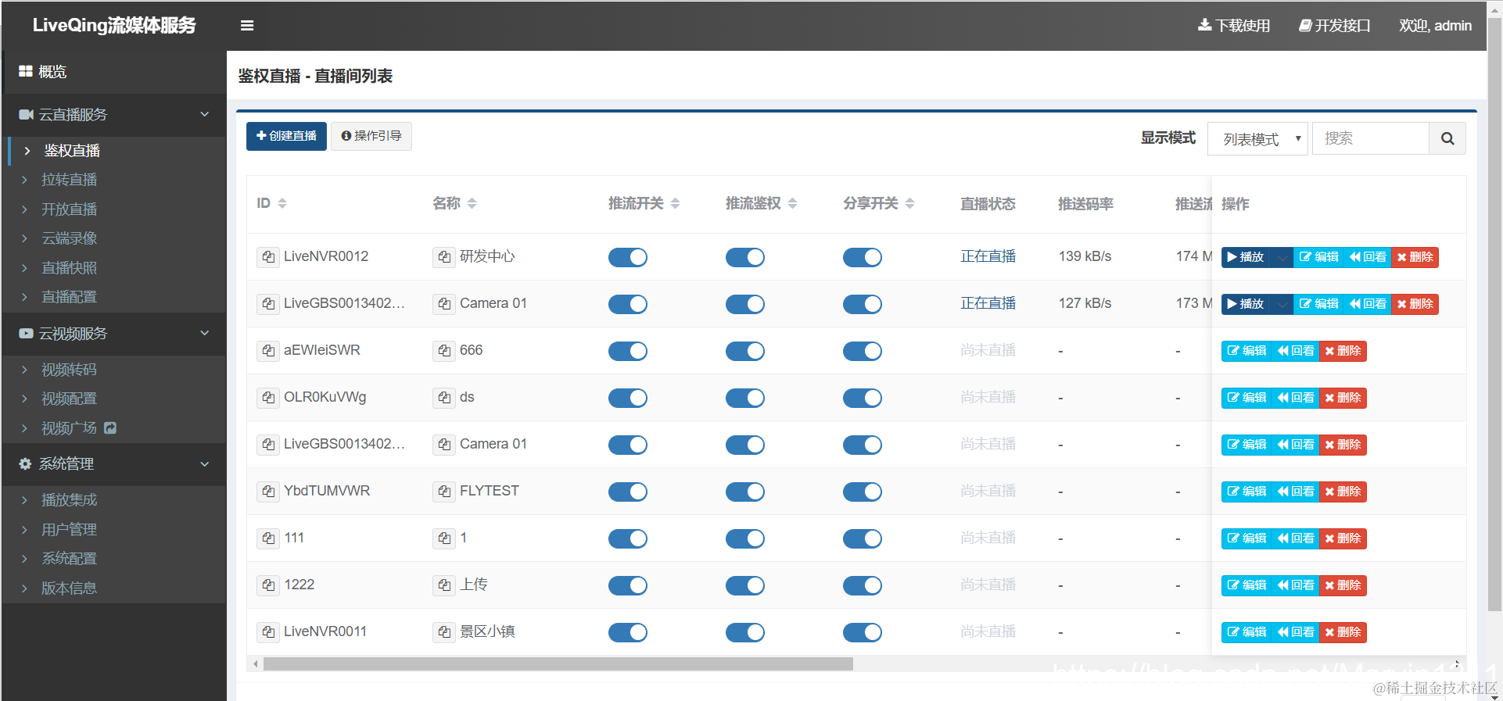Click the 欢迎, admin user menu
The image size is (1503, 701).
pos(1435,26)
